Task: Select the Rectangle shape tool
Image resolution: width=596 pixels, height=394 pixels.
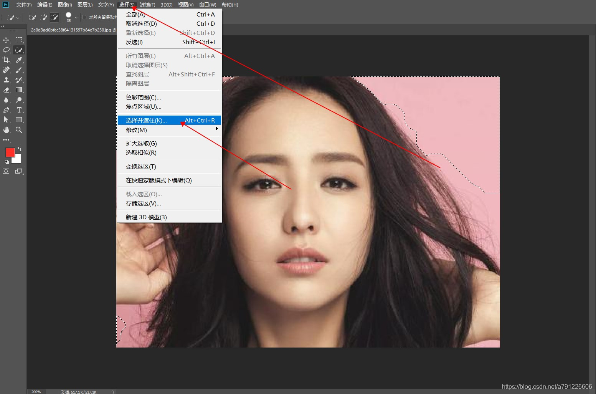Action: tap(19, 120)
